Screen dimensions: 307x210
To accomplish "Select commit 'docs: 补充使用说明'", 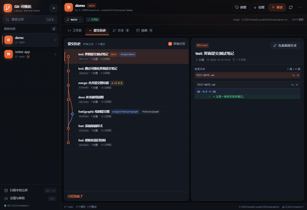I will [x=126, y=99].
